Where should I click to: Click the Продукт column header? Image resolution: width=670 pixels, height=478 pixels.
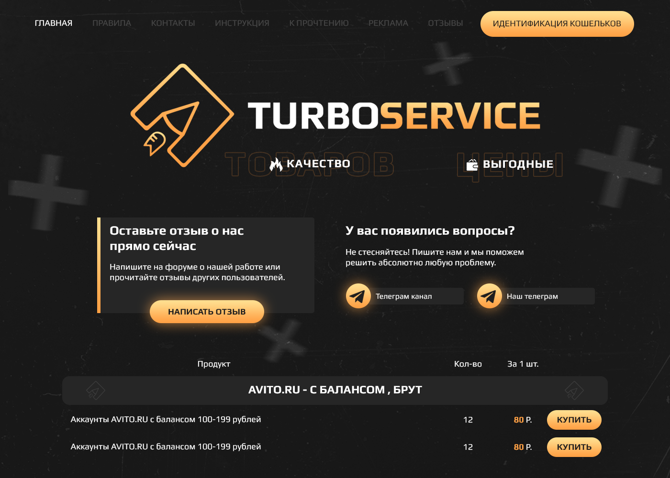point(214,364)
